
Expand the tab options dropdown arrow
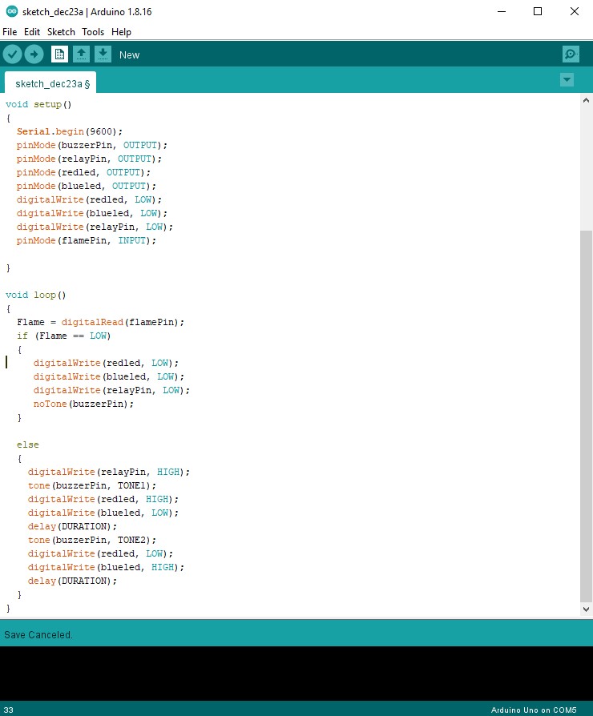point(567,79)
